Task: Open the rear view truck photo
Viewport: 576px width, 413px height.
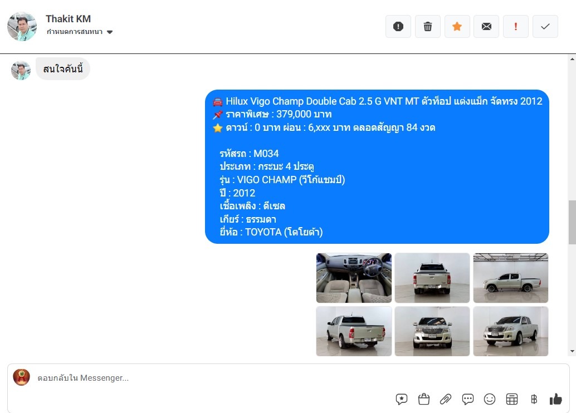Action: click(432, 278)
